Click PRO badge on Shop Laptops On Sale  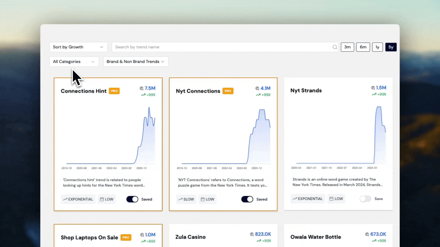[x=126, y=237]
